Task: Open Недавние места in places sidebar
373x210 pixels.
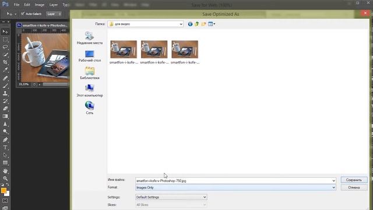Action: click(90, 38)
